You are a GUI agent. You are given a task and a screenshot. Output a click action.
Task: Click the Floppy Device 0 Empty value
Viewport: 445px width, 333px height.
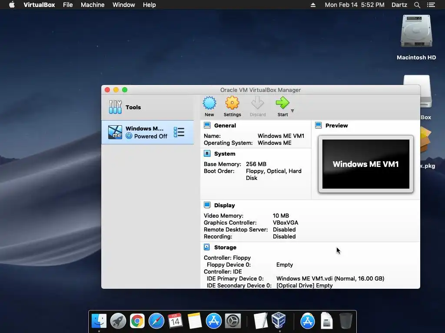point(285,265)
